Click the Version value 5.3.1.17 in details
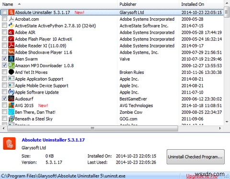Screen dimensions: 230x179 pos(54,162)
